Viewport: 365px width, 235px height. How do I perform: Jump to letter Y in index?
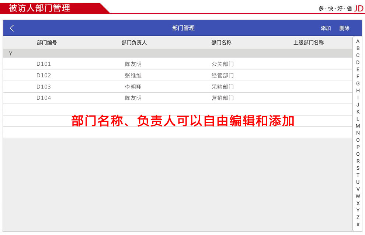click(358, 210)
